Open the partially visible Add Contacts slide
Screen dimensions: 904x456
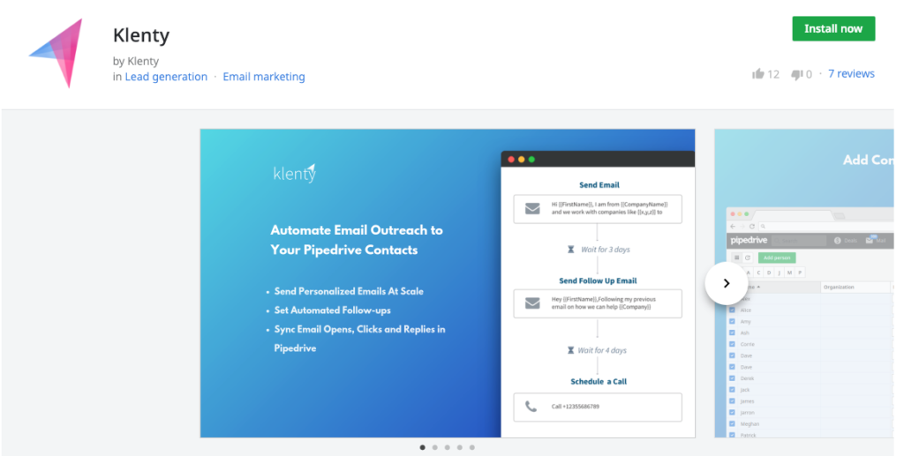click(804, 283)
